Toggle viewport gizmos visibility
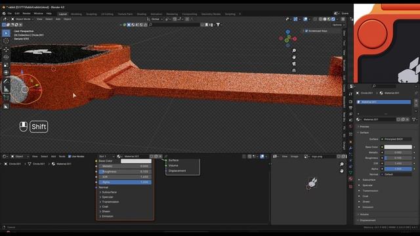 coord(295,19)
